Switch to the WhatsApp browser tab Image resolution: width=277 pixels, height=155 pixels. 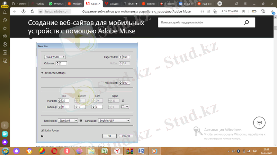[x=55, y=3]
